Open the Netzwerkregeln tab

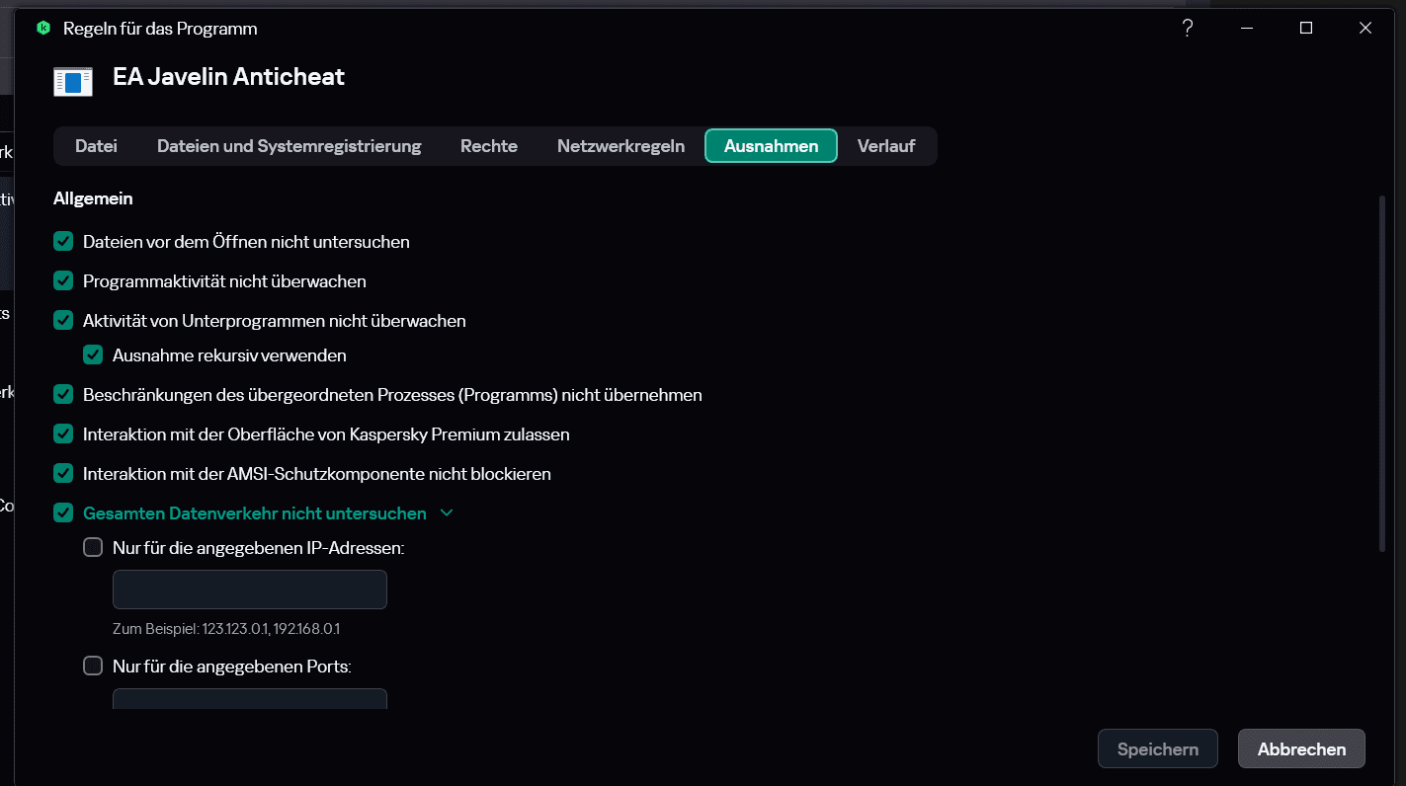(x=620, y=146)
